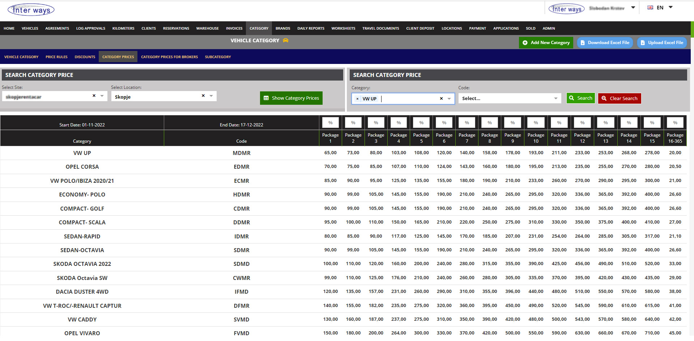Open the LOCATIONS menu item
This screenshot has height=341, width=694.
click(452, 28)
